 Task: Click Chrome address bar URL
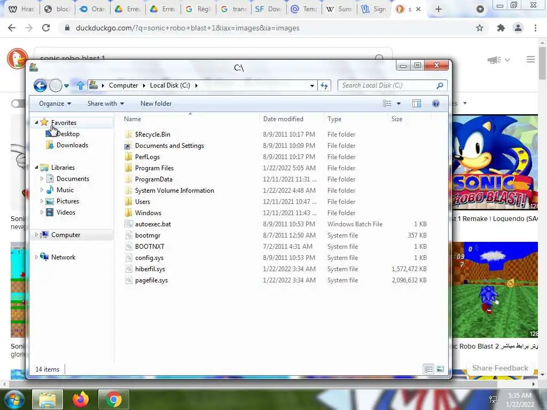click(187, 28)
